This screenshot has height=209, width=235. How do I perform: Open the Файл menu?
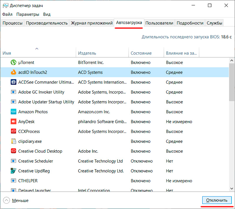7,14
